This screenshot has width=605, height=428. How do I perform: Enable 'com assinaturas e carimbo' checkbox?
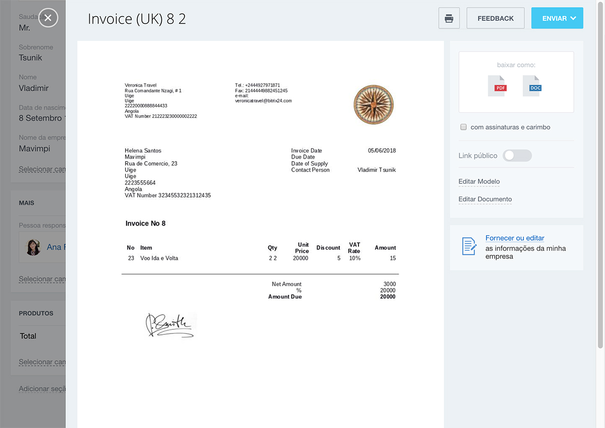click(463, 127)
